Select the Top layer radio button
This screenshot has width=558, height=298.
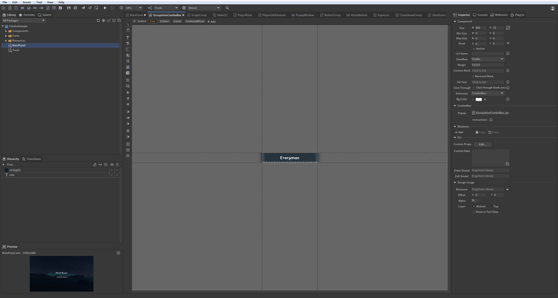point(491,207)
